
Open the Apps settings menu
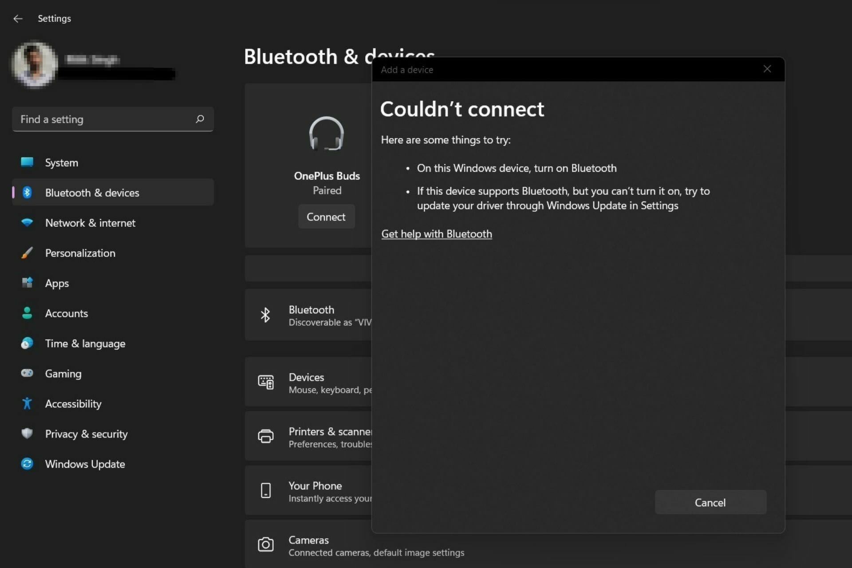[56, 283]
